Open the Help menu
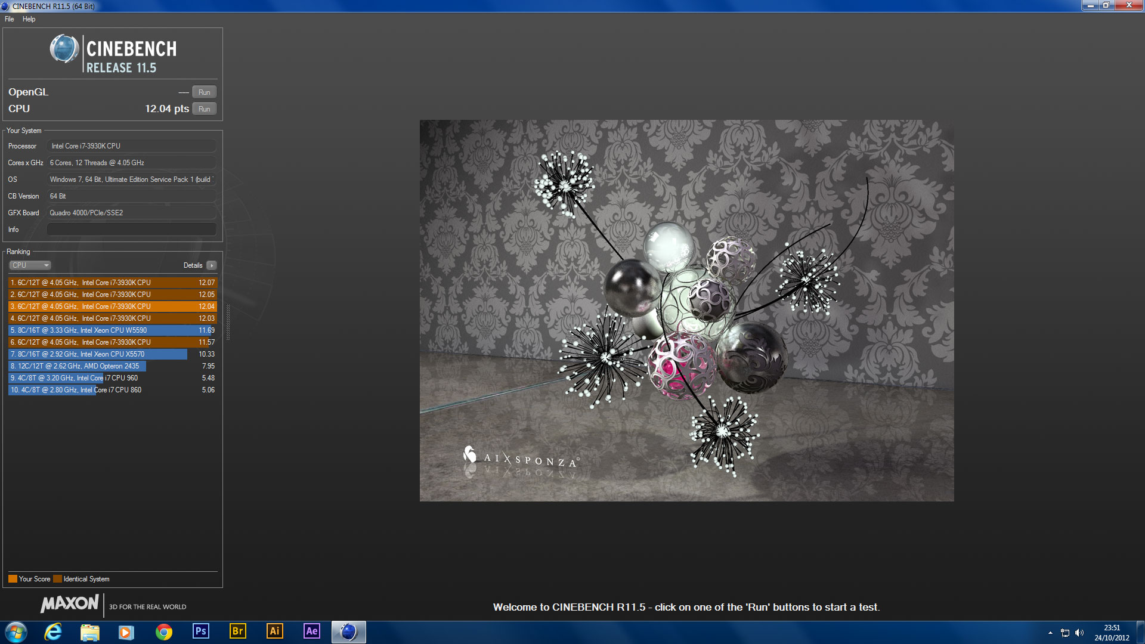 [x=29, y=19]
